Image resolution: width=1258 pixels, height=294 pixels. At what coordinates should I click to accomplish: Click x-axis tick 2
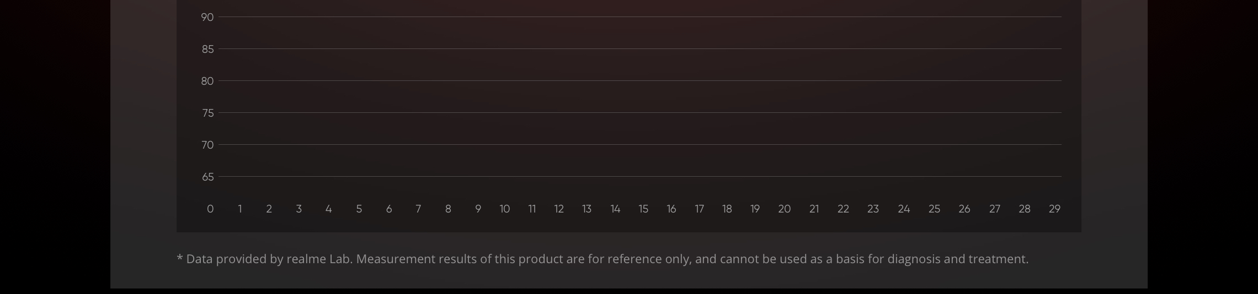[x=269, y=209]
